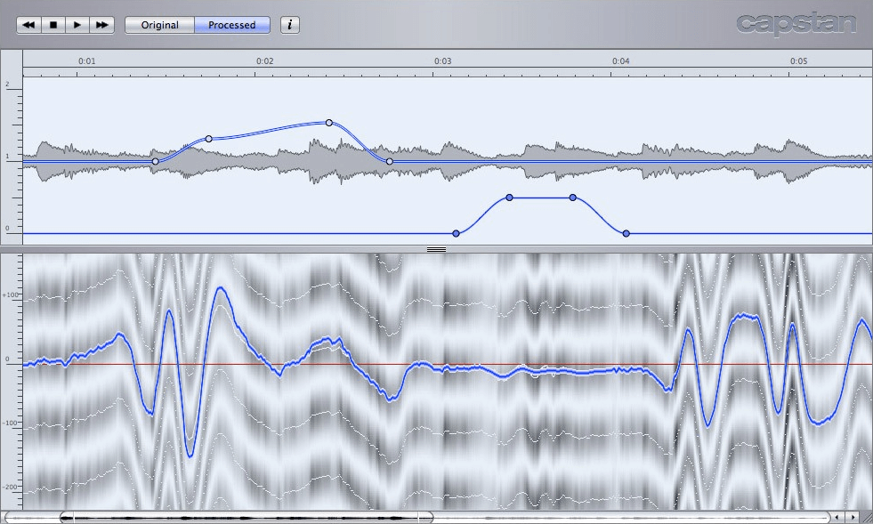Click the lower curve's final control point

pyautogui.click(x=626, y=233)
